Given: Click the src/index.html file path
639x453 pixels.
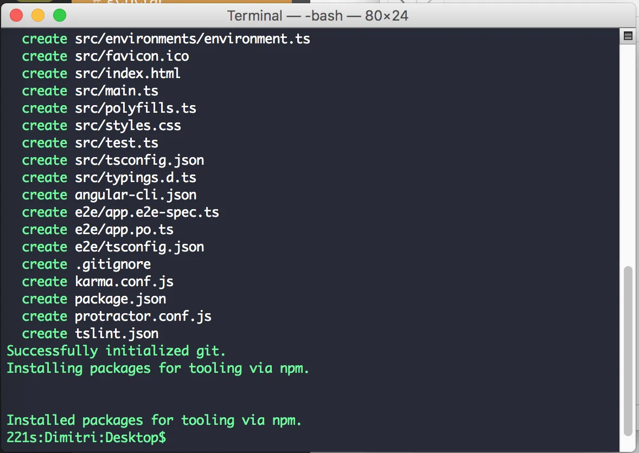Looking at the screenshot, I should 127,74.
